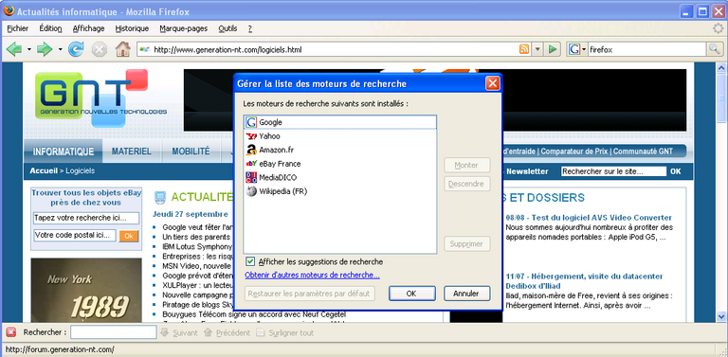Select Yahoo in the engine list
The image size is (728, 357).
pyautogui.click(x=340, y=136)
